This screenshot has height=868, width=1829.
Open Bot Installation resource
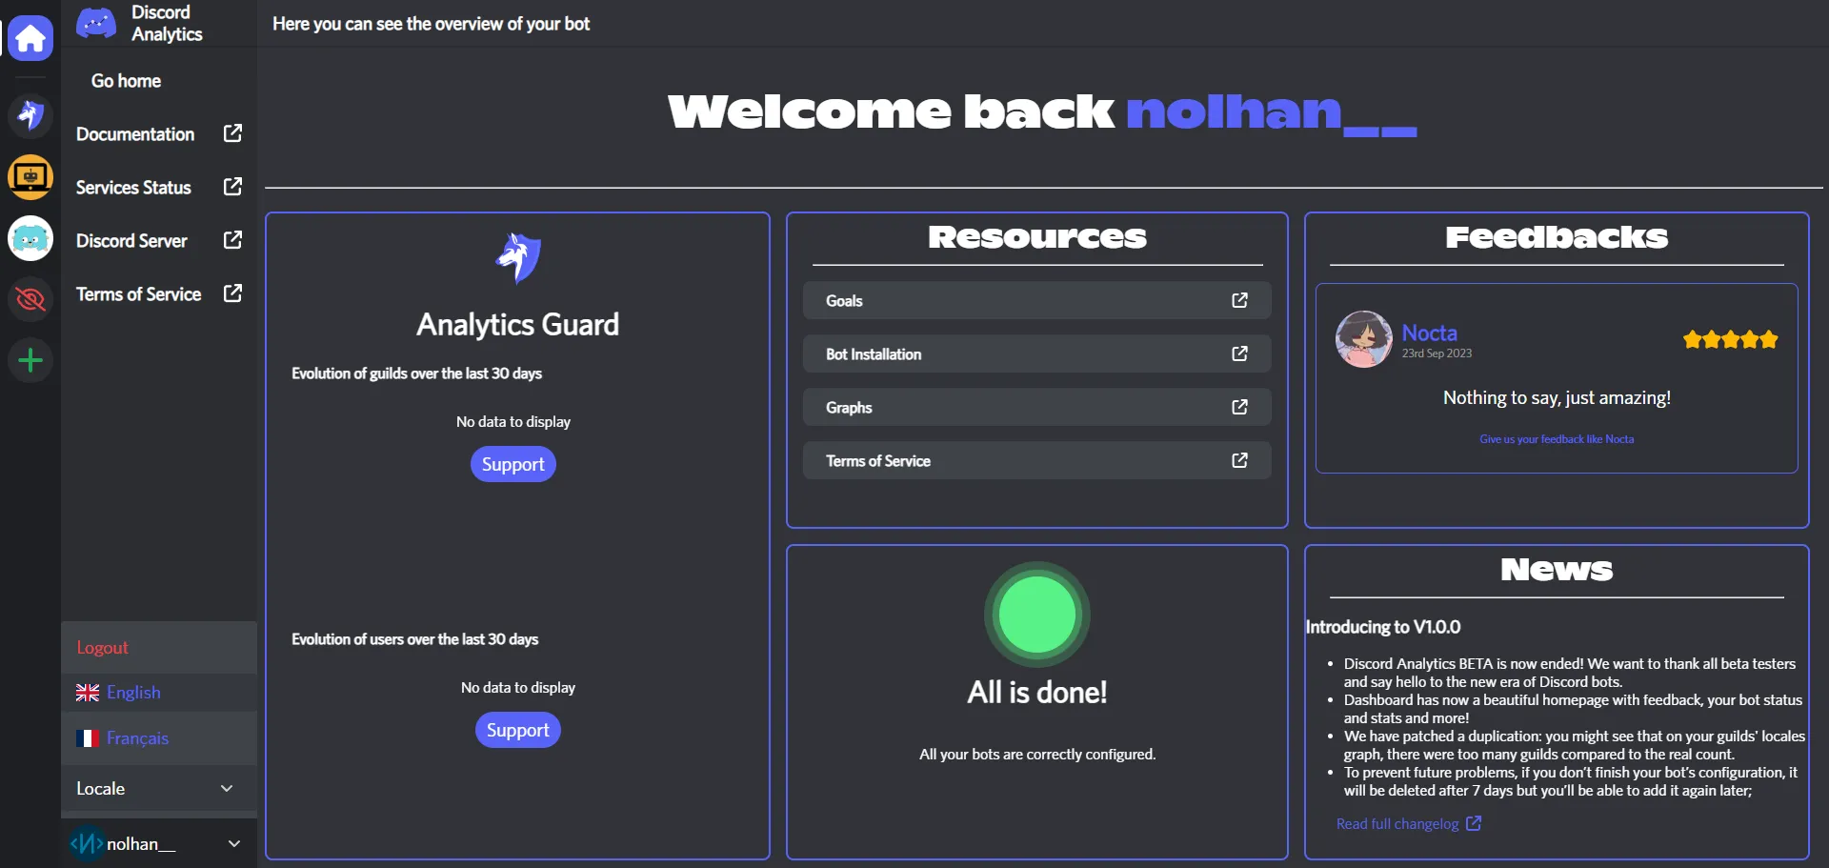tap(1036, 353)
